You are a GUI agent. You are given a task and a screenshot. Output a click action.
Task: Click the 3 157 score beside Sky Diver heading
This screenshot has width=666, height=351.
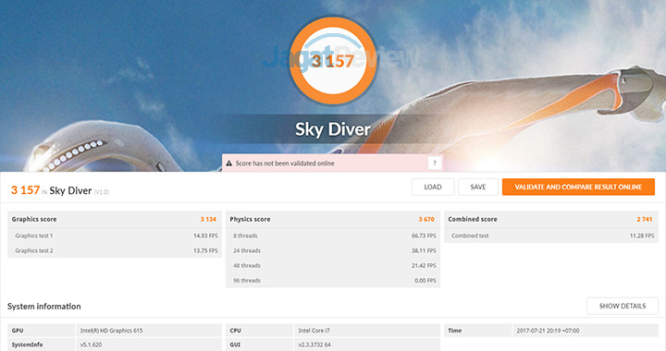(x=25, y=190)
